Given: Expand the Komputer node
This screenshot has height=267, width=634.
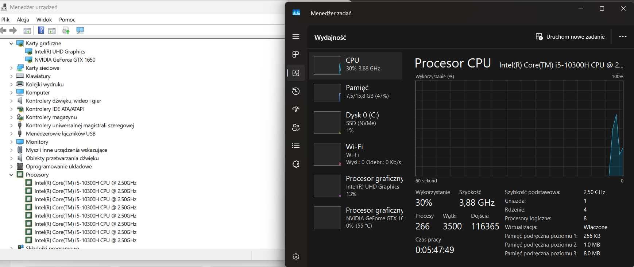Looking at the screenshot, I should click(x=11, y=93).
